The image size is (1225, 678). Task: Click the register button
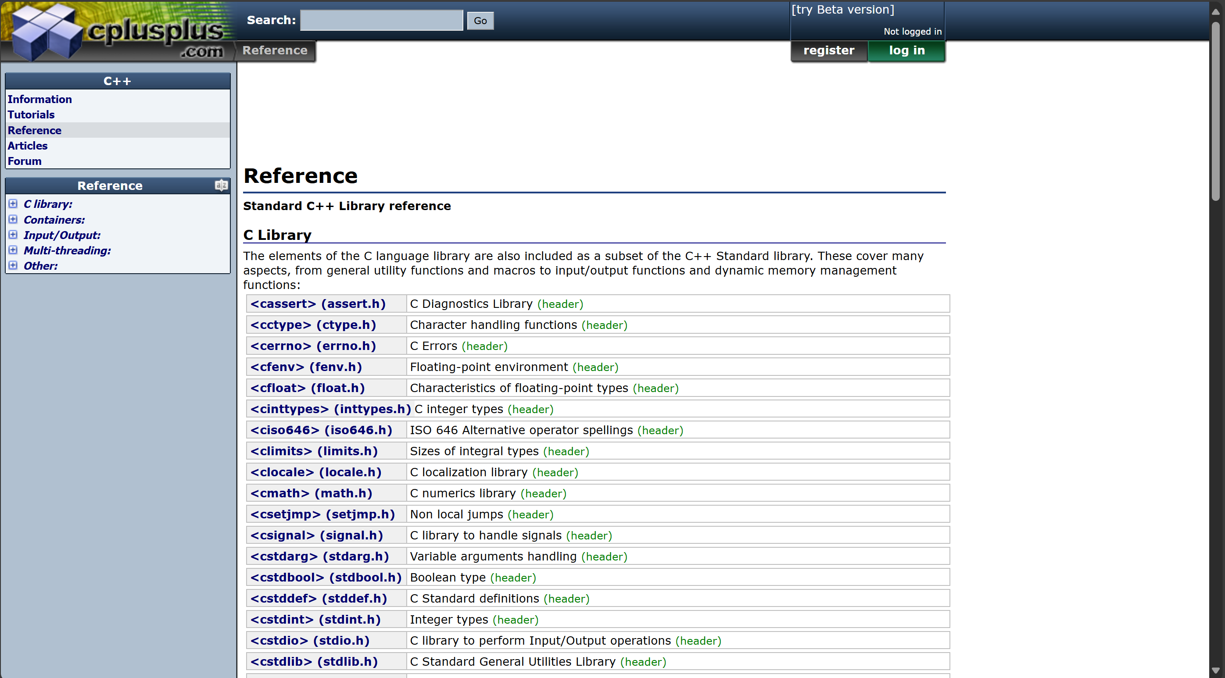click(828, 50)
